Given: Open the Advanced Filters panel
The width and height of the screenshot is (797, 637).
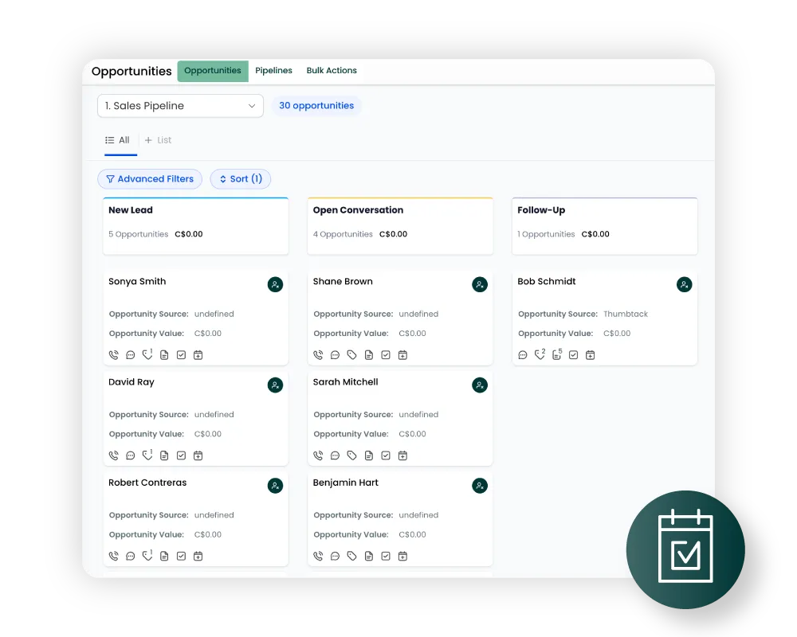Looking at the screenshot, I should pyautogui.click(x=150, y=179).
